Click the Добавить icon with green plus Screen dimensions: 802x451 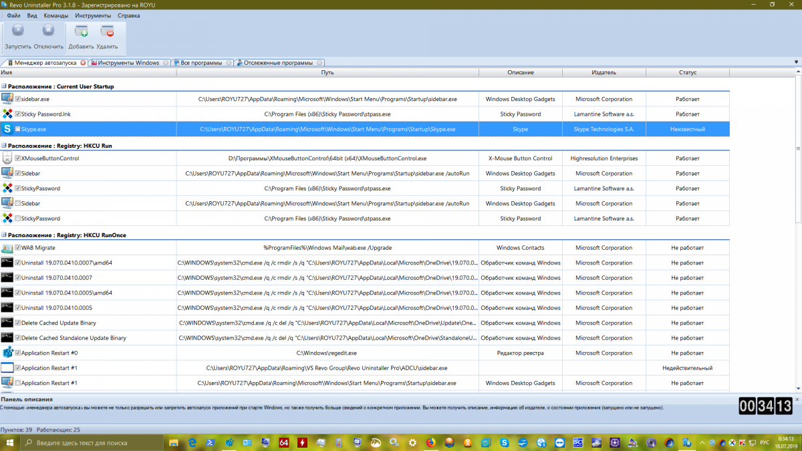click(81, 31)
